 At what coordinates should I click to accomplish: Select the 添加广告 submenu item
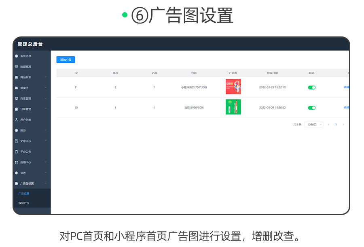tap(24, 203)
